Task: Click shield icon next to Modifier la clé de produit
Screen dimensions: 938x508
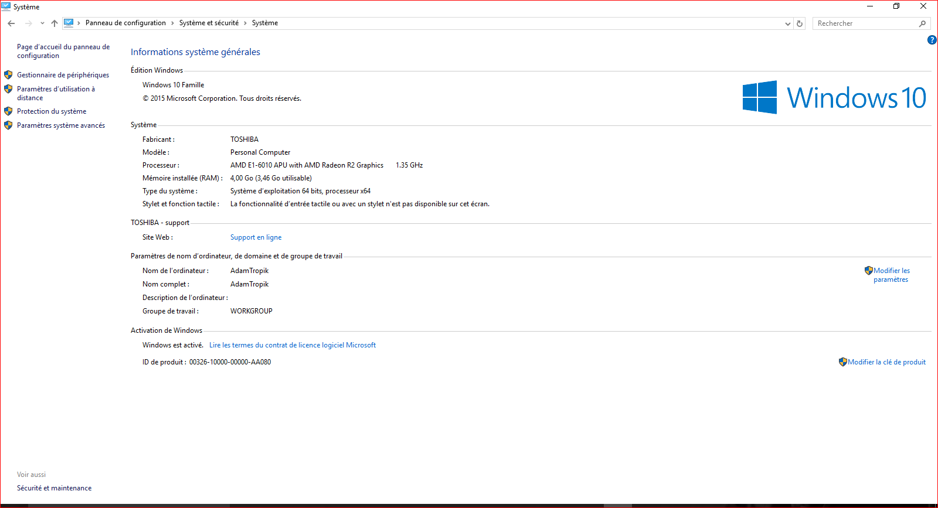Action: (x=843, y=362)
